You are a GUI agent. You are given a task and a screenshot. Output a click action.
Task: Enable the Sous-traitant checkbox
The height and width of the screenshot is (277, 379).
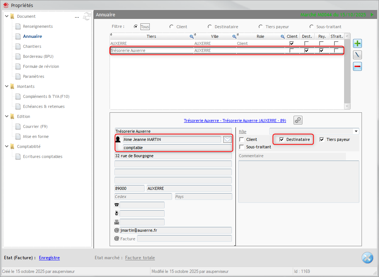pyautogui.click(x=242, y=147)
